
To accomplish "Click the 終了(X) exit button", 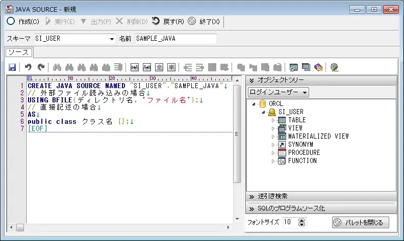I will point(204,21).
